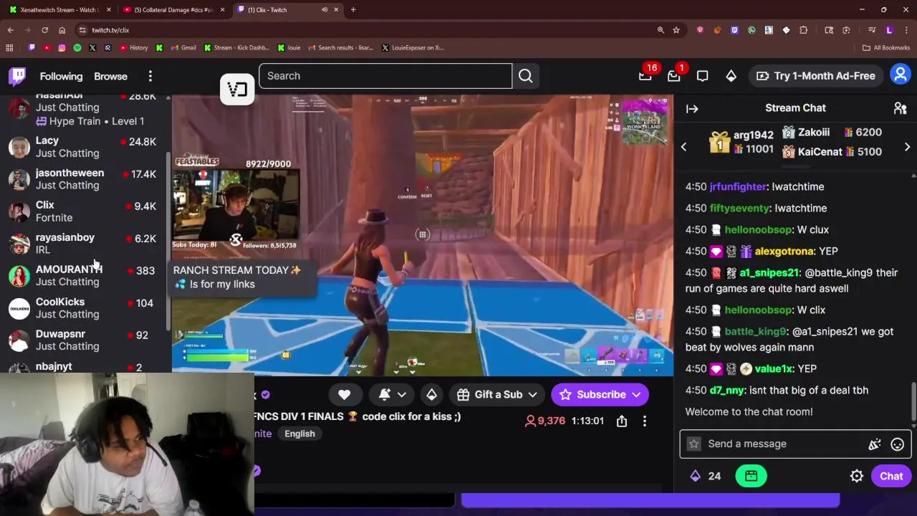The image size is (917, 516).
Task: Open jasontheween channel in sidebar
Action: coord(85,179)
